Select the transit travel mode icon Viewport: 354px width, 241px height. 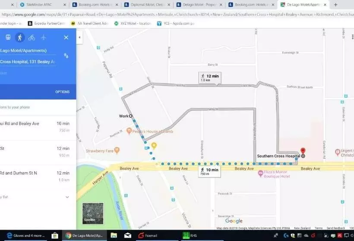tap(7, 37)
